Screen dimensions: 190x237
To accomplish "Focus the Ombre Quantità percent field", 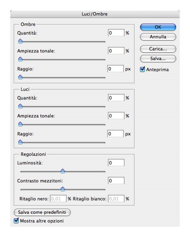I will pyautogui.click(x=116, y=33).
